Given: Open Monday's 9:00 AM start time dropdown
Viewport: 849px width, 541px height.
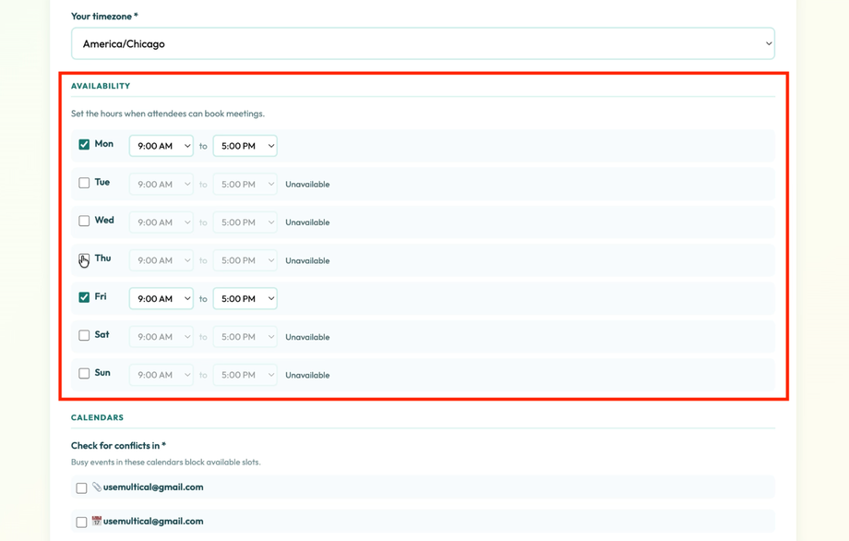Looking at the screenshot, I should coord(161,145).
